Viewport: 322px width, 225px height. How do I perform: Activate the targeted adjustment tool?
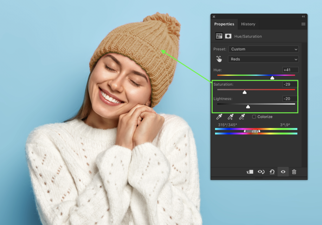coord(219,59)
